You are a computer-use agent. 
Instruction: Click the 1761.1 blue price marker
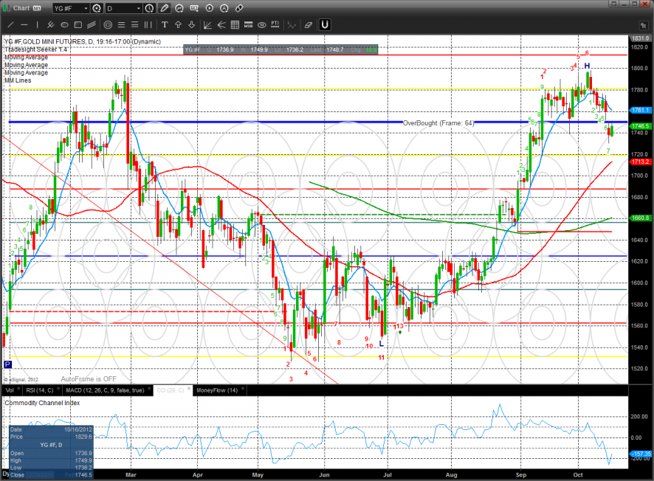(x=639, y=110)
